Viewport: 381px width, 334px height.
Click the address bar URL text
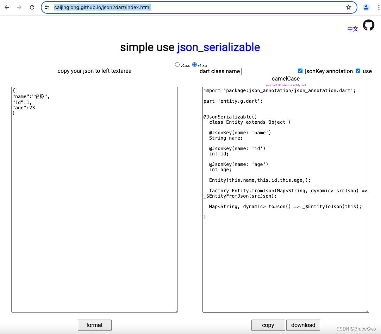(x=102, y=7)
